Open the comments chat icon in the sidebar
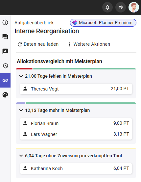The image size is (141, 182). click(x=5, y=37)
